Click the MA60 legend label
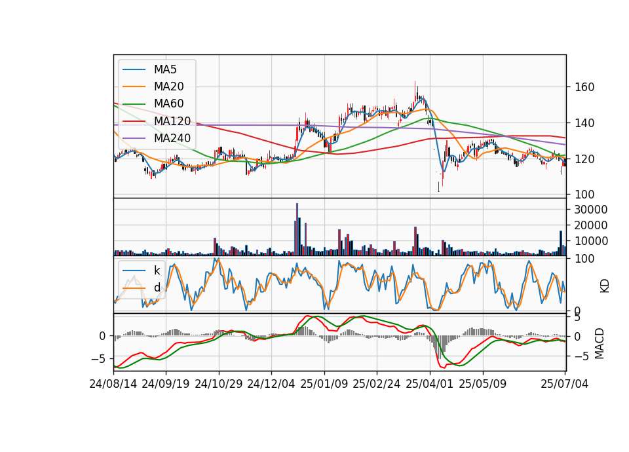 point(168,104)
